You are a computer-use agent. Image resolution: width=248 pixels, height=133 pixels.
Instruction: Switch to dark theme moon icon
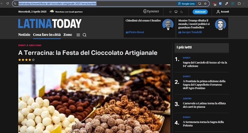[x=182, y=12]
